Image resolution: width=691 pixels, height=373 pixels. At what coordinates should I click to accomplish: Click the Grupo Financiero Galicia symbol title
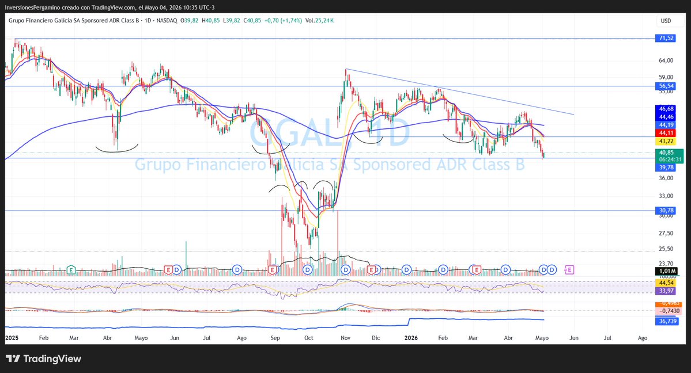click(73, 20)
